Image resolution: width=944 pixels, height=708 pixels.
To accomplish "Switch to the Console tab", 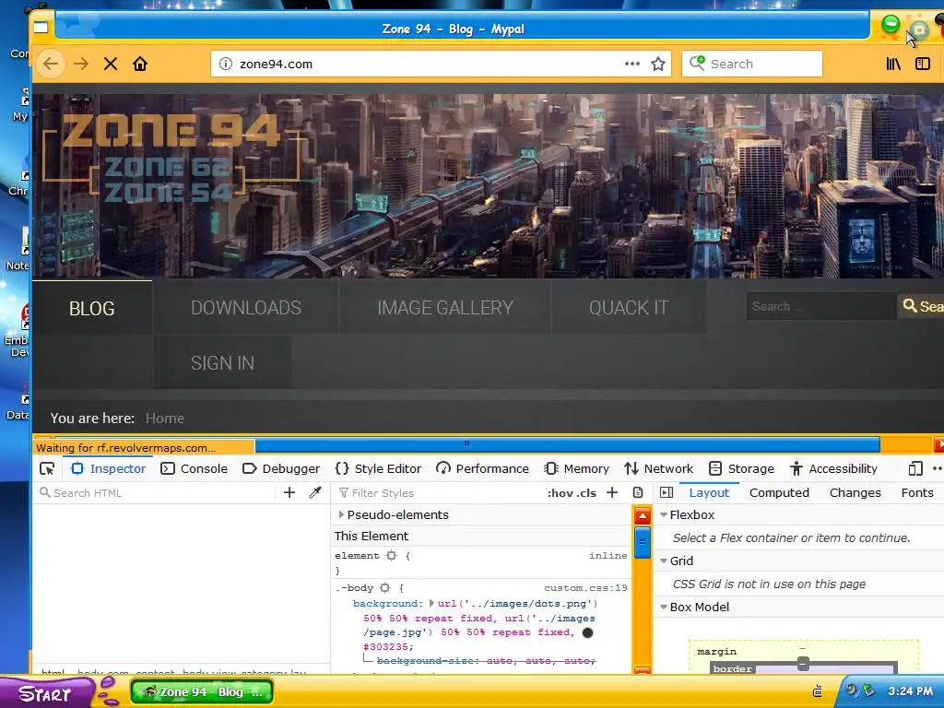I will [x=194, y=468].
